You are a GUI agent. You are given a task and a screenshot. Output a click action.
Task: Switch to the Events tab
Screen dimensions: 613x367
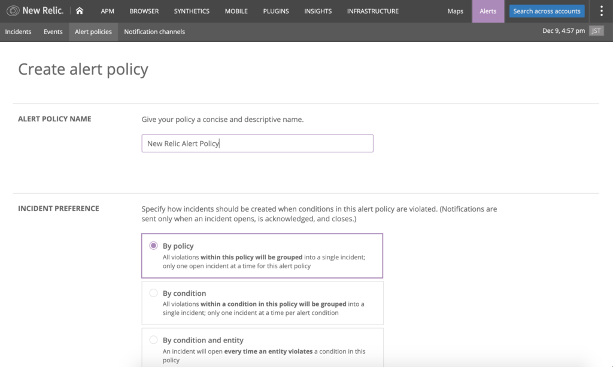(53, 32)
